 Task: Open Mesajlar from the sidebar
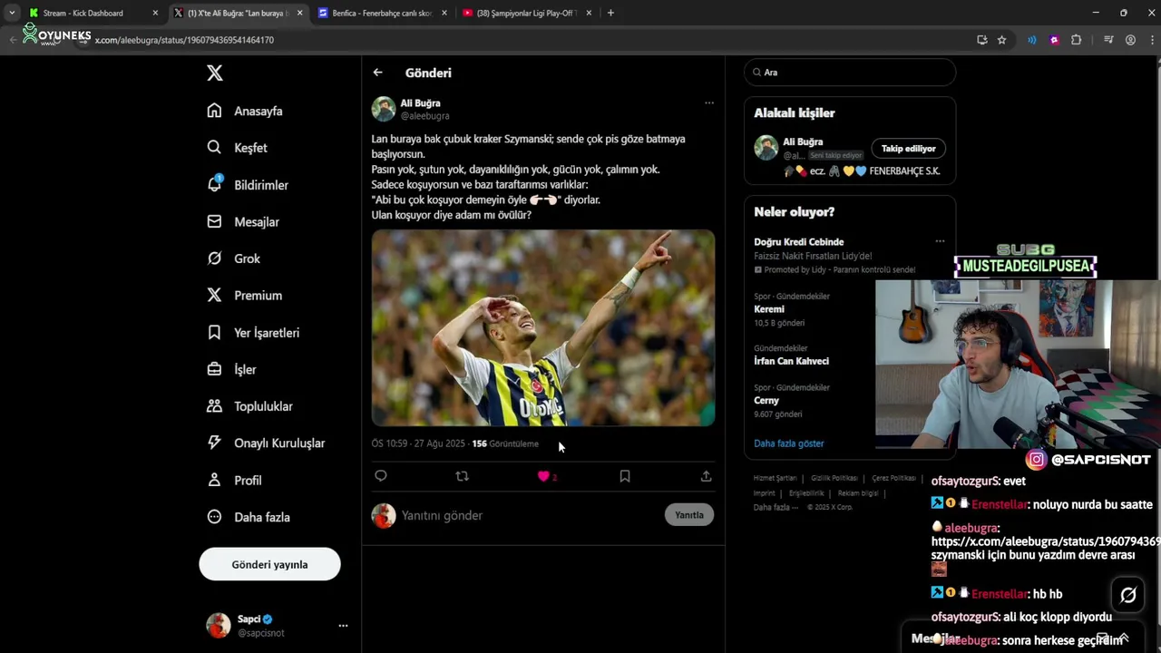pos(243,221)
